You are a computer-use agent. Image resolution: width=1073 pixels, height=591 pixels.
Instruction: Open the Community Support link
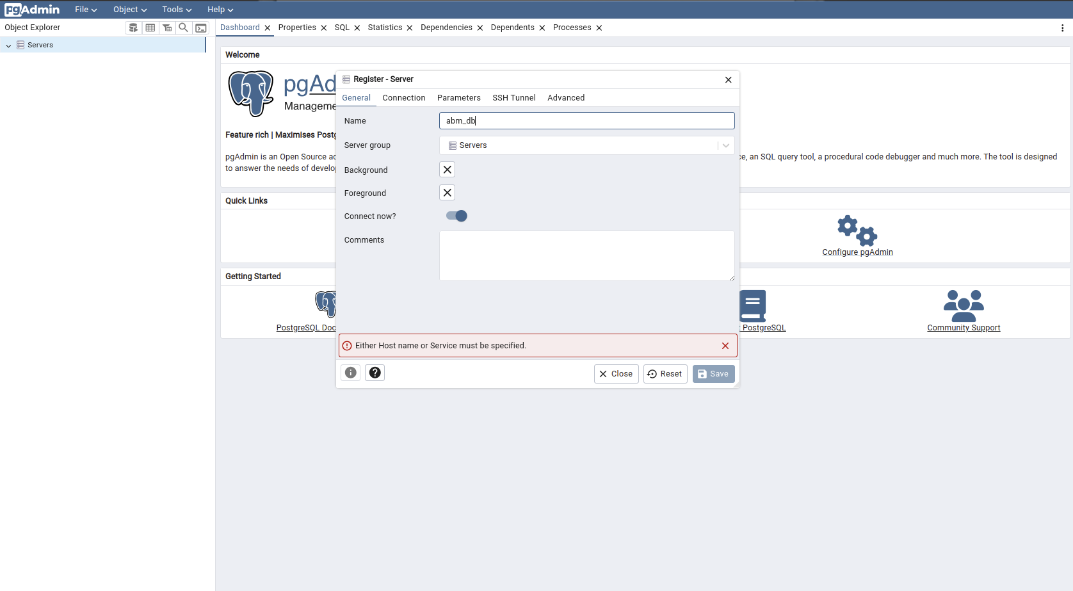click(964, 328)
